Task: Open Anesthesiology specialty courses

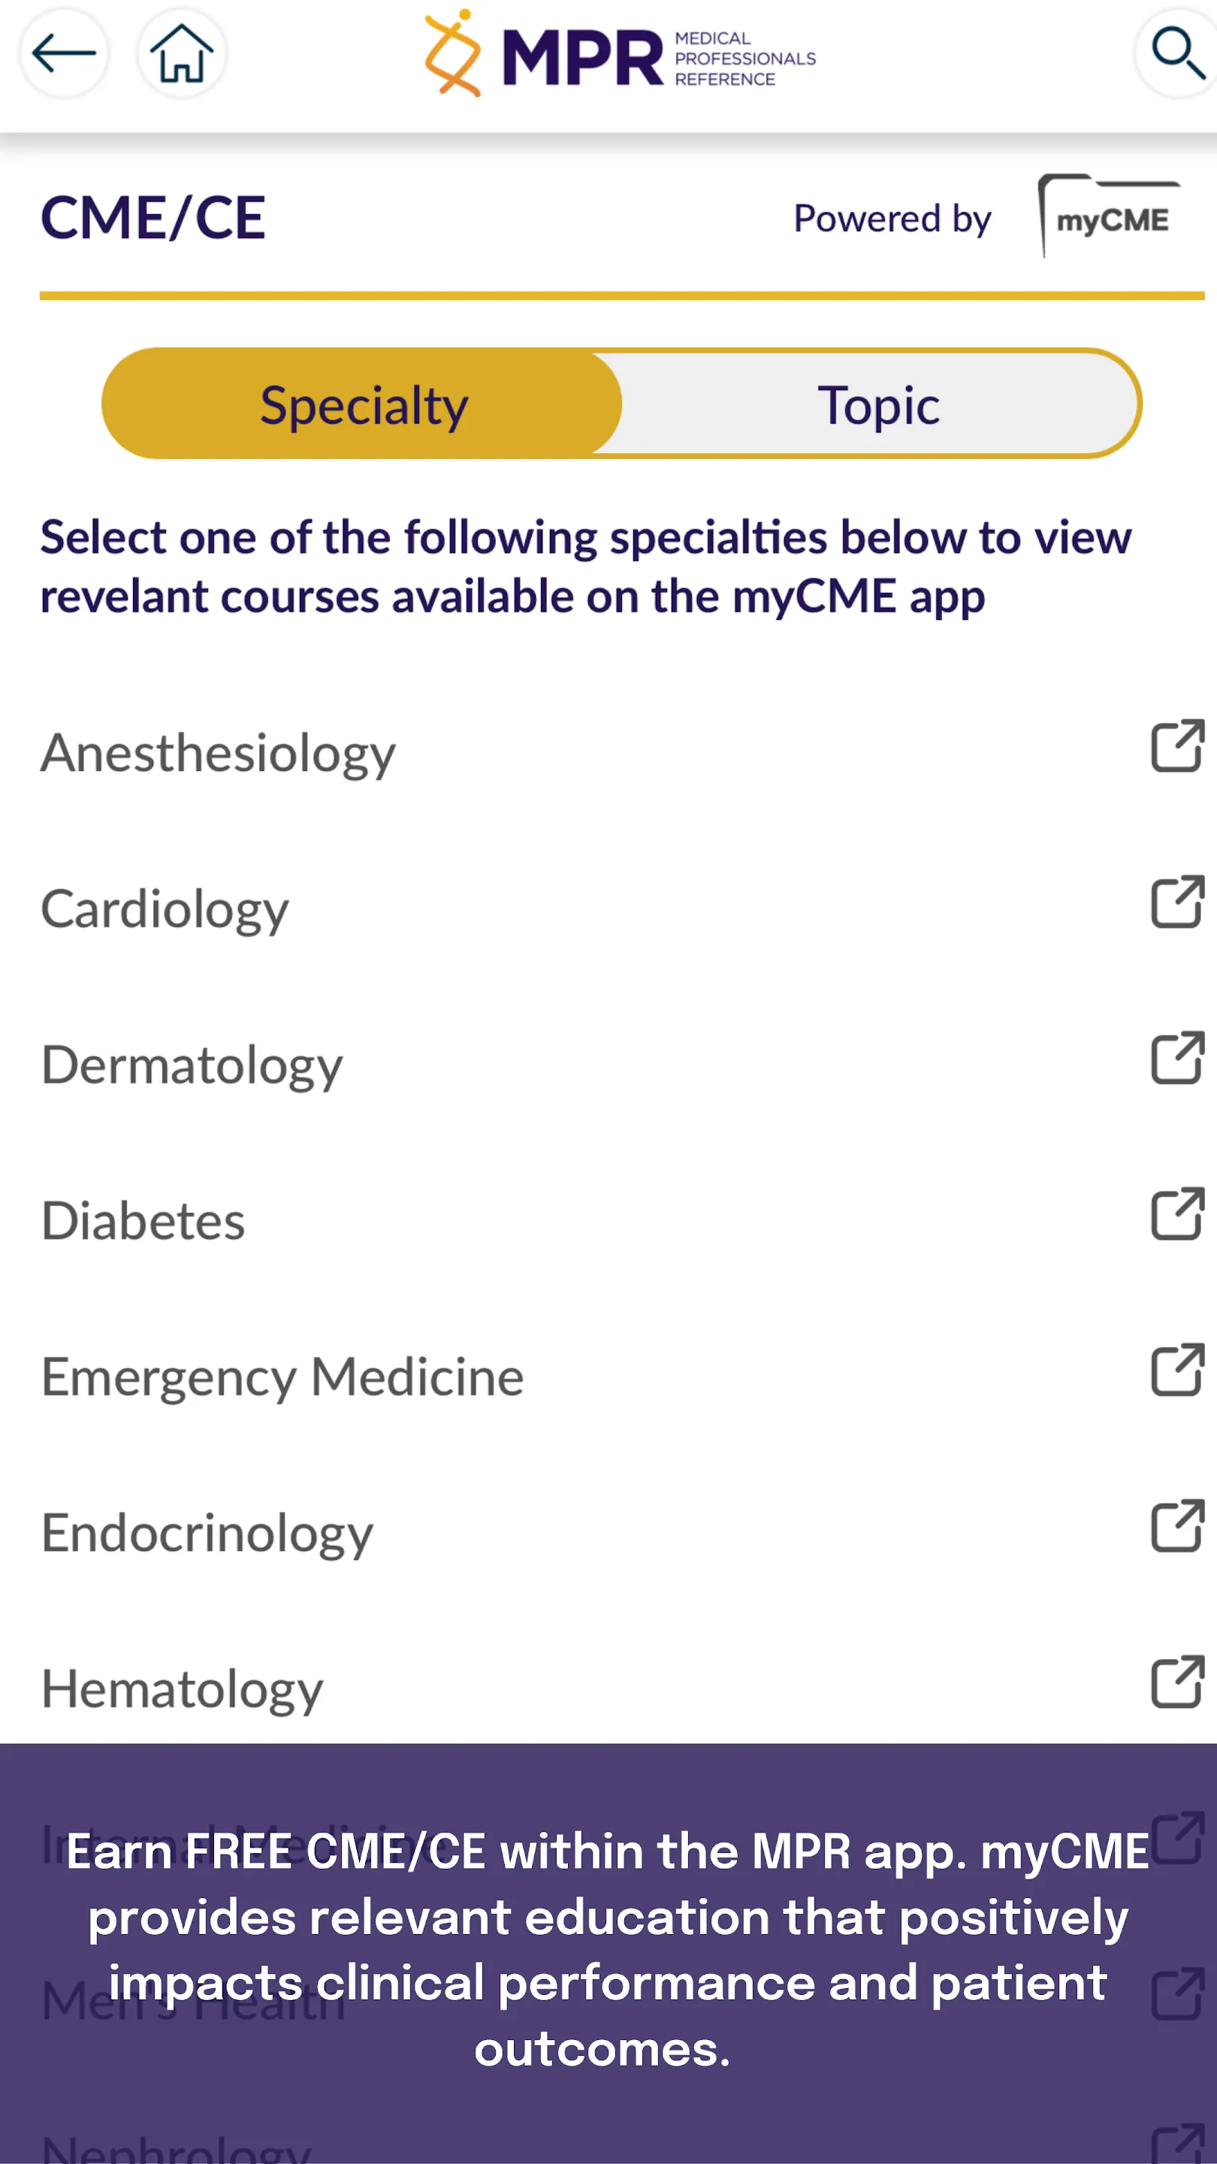Action: point(219,753)
